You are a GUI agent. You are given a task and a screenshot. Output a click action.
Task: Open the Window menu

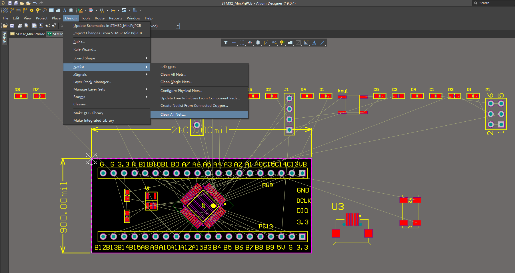133,18
